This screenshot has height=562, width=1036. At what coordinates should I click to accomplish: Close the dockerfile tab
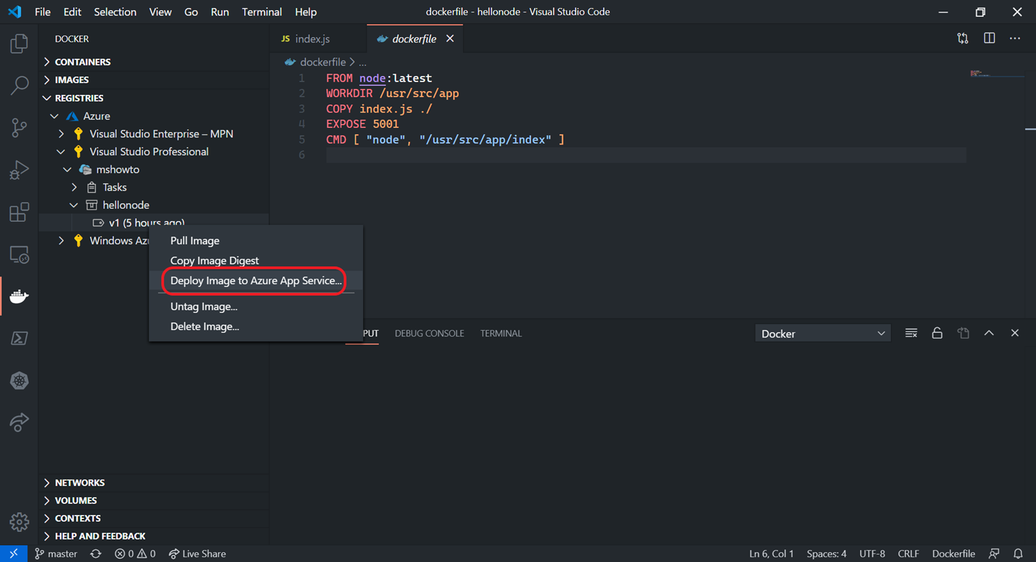(x=450, y=38)
